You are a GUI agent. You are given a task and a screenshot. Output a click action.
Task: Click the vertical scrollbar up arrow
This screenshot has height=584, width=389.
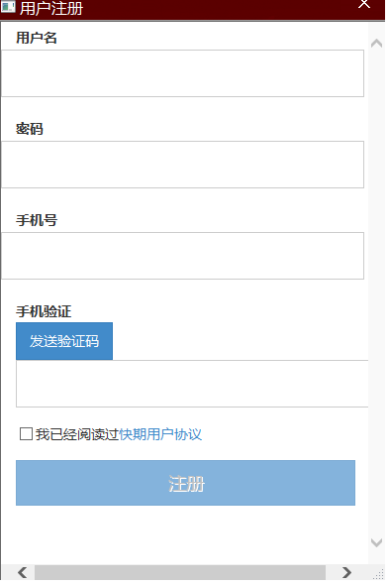(377, 44)
